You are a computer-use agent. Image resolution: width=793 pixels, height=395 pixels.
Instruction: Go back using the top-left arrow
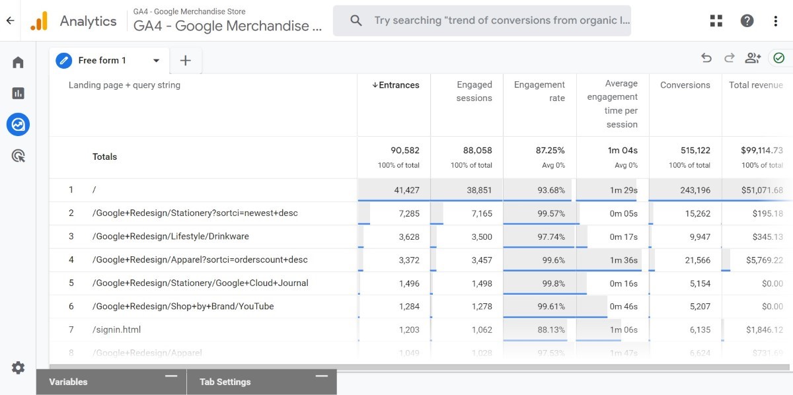(x=10, y=20)
